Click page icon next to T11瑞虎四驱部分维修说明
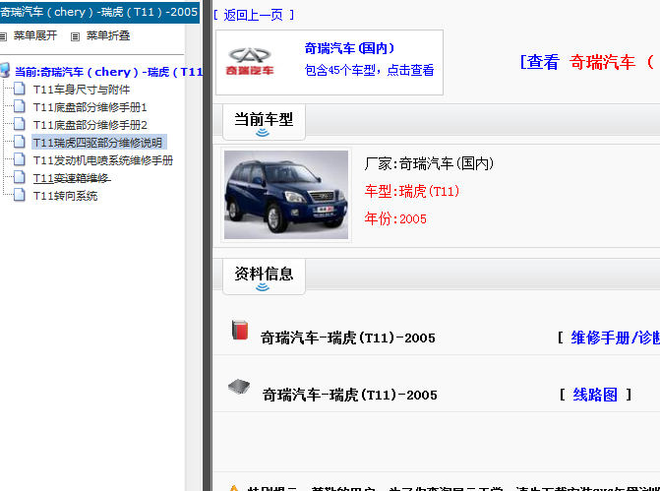 pos(20,142)
